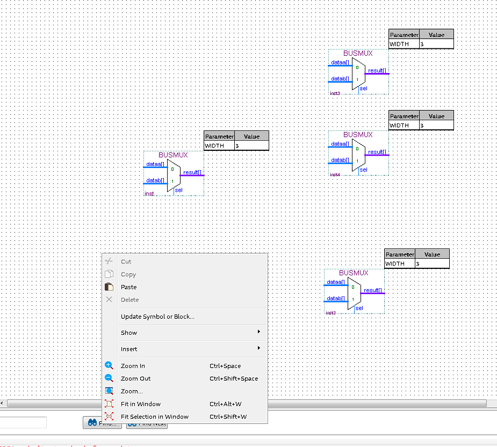
Task: Click the Zoom Out magnifier icon
Action: [x=109, y=378]
